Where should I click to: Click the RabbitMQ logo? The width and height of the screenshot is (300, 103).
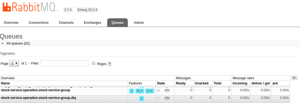[x=30, y=7]
